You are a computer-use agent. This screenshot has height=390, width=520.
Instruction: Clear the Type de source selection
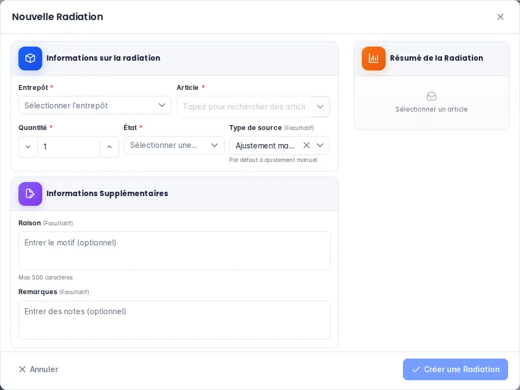click(x=307, y=145)
